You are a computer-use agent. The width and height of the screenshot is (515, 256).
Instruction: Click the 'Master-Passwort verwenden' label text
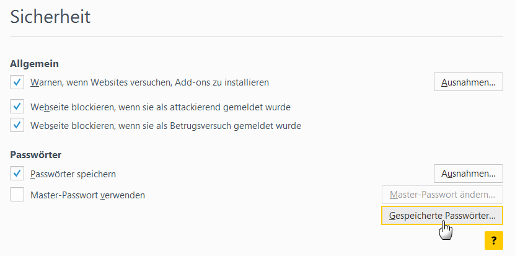click(x=88, y=195)
